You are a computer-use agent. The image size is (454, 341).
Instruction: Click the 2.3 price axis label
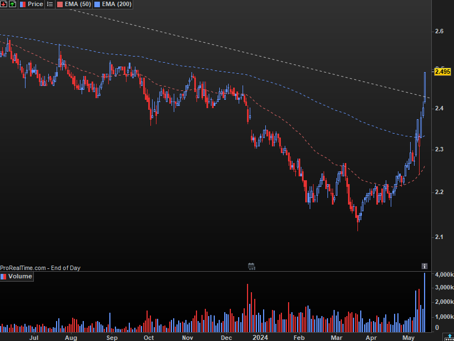tap(439, 149)
